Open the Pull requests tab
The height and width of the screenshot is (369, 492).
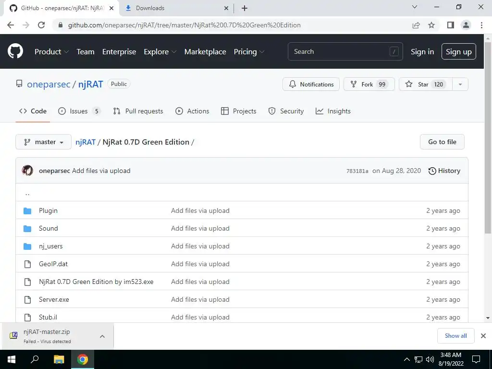[x=138, y=111]
